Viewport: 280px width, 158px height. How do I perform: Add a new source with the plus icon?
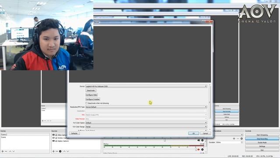click(53, 151)
